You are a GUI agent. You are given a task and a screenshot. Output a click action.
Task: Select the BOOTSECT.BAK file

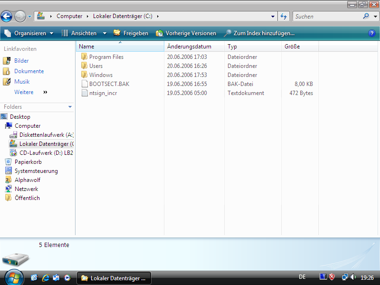(x=109, y=84)
